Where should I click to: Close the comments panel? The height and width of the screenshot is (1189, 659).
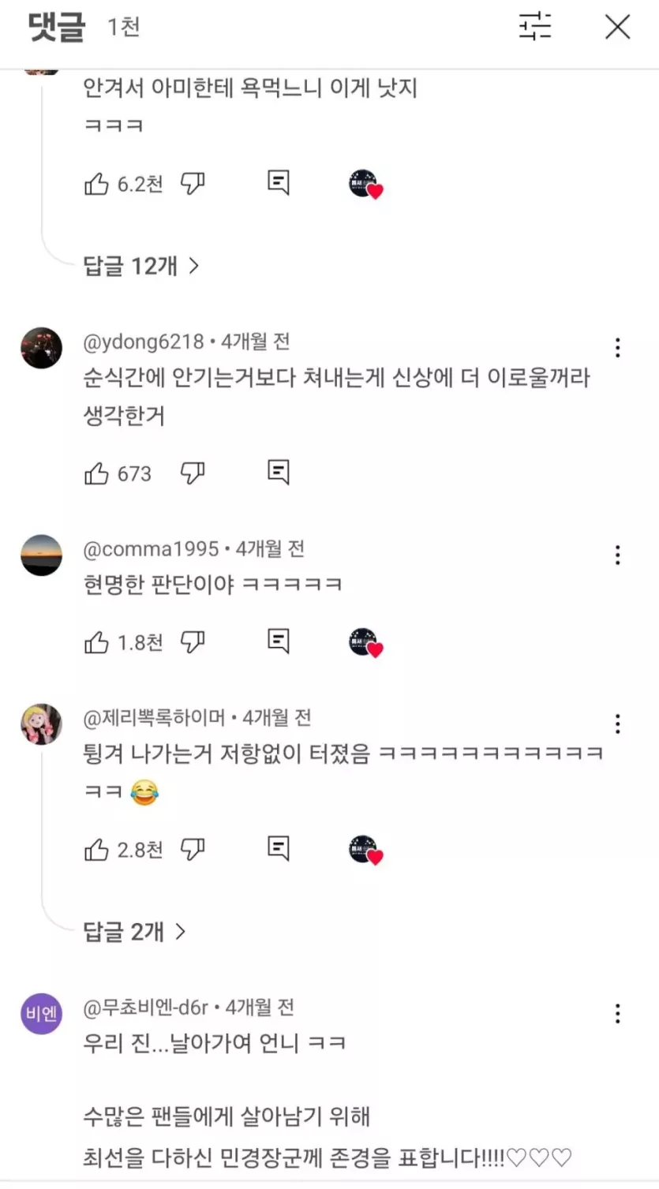pos(617,27)
